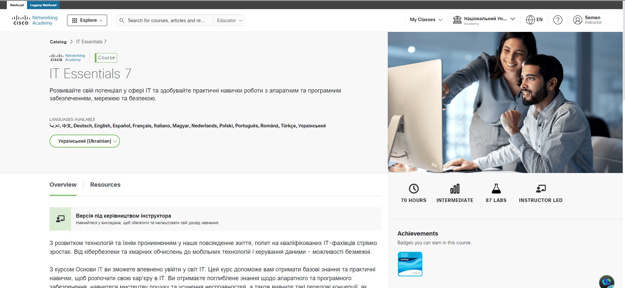Click the search courses input field

(x=166, y=21)
